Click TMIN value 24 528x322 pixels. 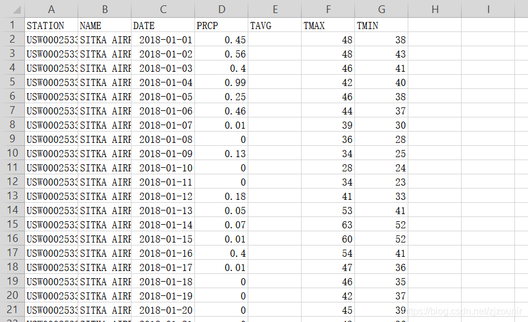(x=381, y=168)
